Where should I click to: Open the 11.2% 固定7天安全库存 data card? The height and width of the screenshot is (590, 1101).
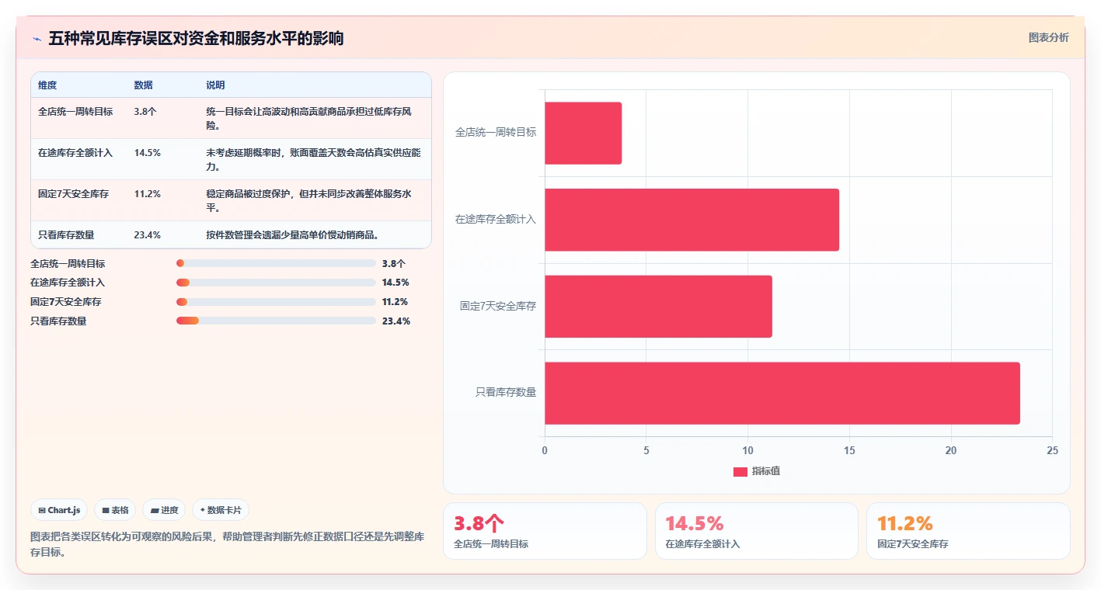[x=968, y=531]
